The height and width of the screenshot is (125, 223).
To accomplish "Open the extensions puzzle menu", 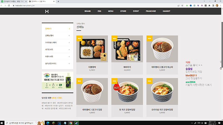I will click(x=209, y=6).
